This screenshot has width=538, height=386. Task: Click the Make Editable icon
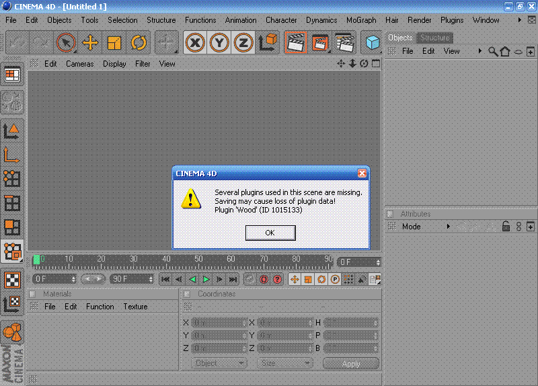[x=12, y=102]
